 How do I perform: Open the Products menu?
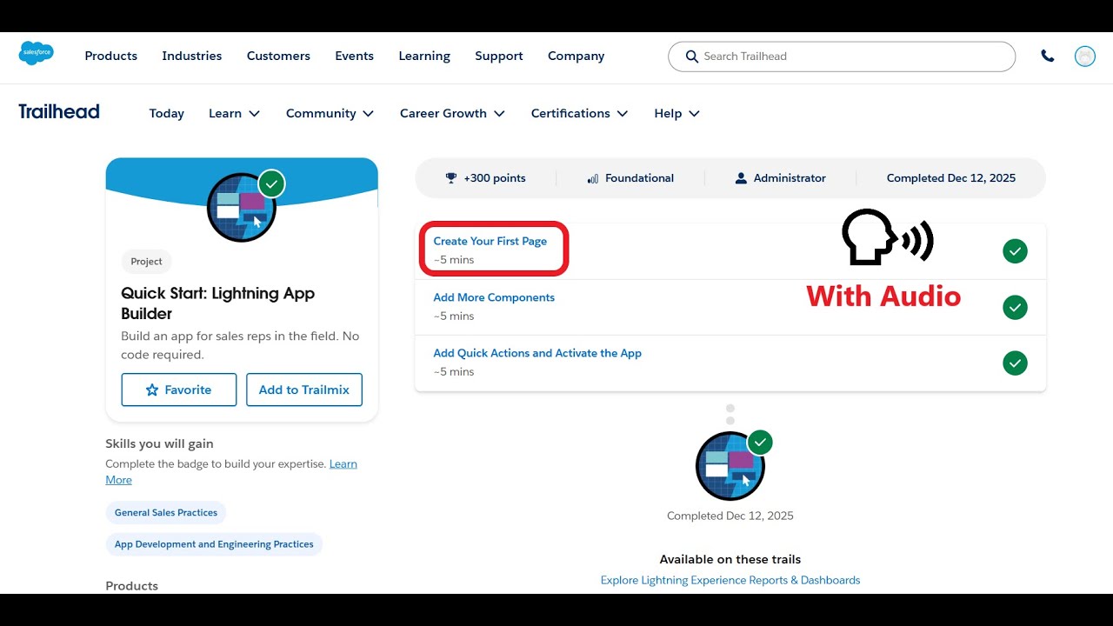111,56
